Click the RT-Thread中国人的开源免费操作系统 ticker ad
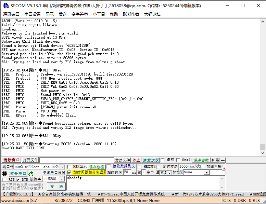Viewport: 266px width, 204px height. coord(131,194)
